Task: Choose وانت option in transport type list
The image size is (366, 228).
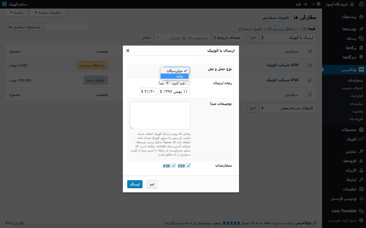Action: (175, 76)
